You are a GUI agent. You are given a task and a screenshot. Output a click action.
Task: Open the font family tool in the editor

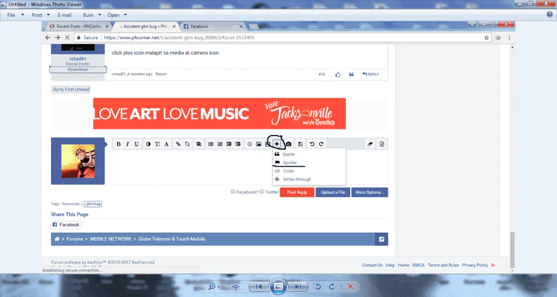coord(166,144)
